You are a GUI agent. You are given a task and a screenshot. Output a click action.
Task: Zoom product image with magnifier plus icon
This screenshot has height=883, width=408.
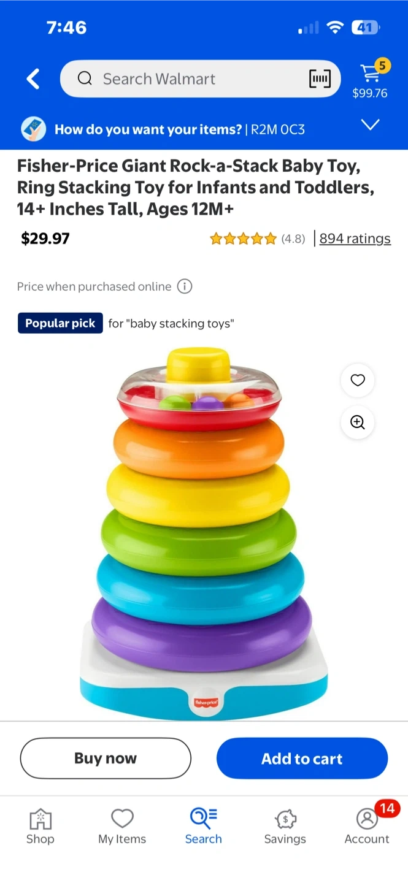[x=358, y=422]
